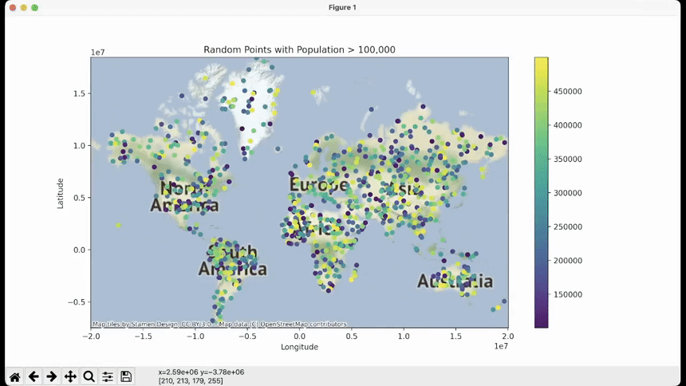The height and width of the screenshot is (386, 686).
Task: Click the cursor coordinate readout in toolbar
Action: click(201, 376)
